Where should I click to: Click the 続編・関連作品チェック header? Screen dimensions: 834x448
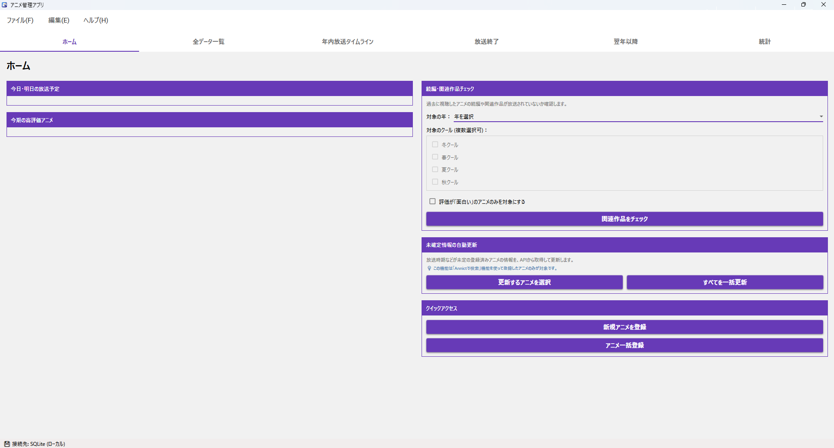click(625, 89)
